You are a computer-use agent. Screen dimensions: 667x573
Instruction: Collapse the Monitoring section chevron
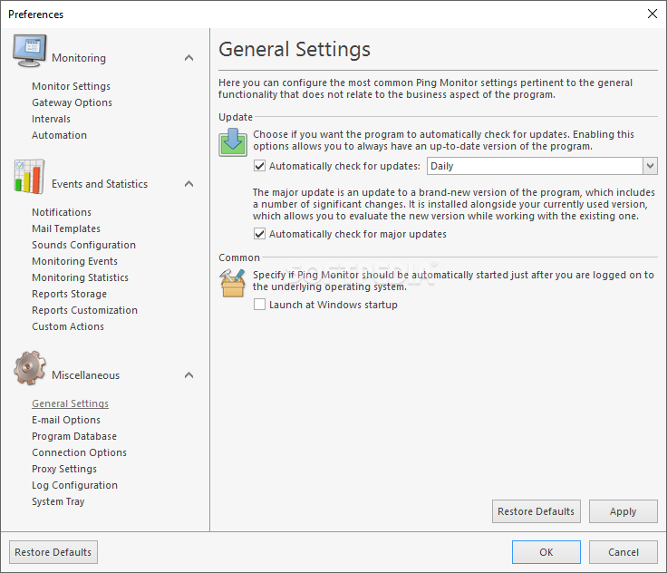point(188,58)
